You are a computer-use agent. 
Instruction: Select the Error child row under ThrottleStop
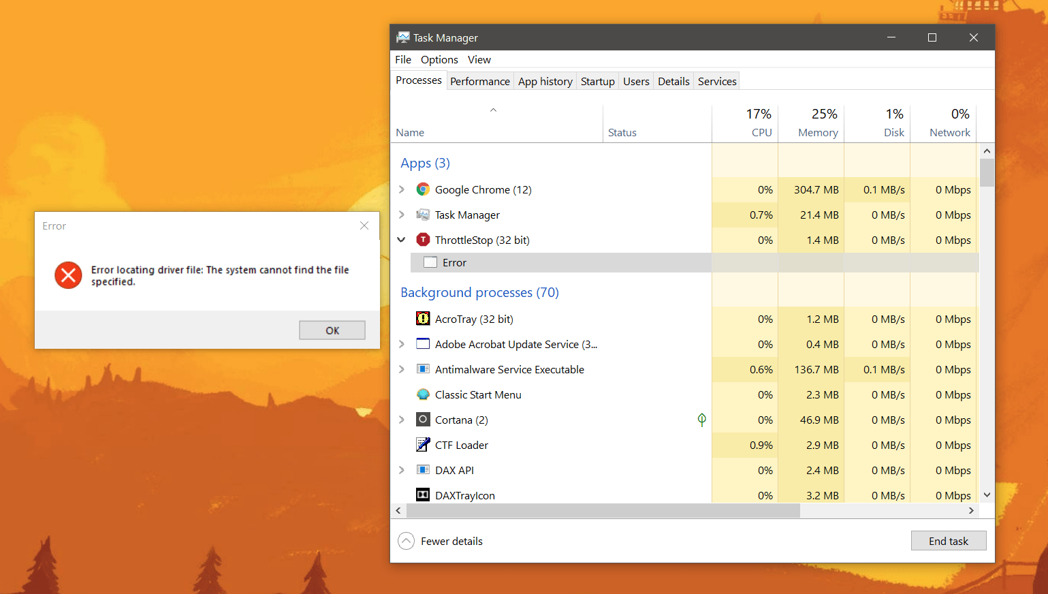pyautogui.click(x=695, y=262)
